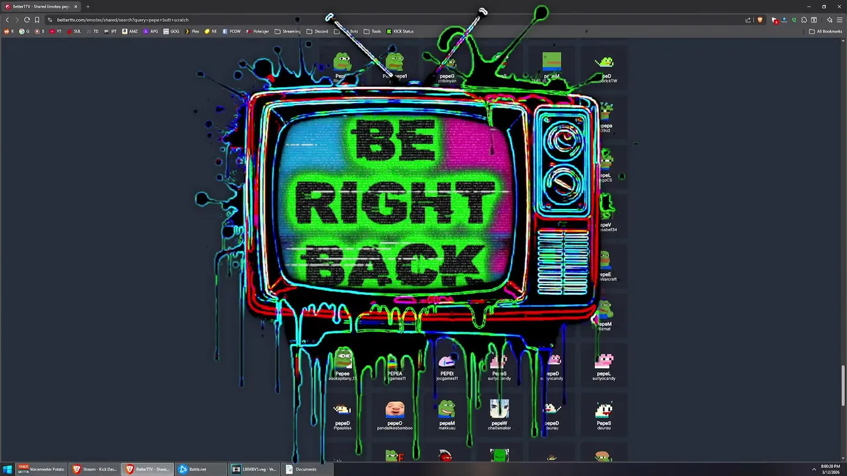Open the All Bookmarks folder
847x476 pixels.
click(825, 31)
